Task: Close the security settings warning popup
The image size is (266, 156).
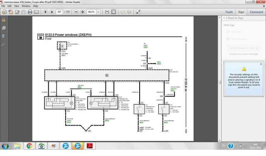Action: (x=261, y=64)
